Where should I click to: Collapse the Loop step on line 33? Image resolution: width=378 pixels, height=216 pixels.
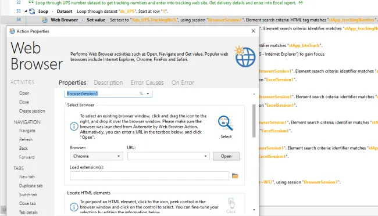tap(26, 11)
